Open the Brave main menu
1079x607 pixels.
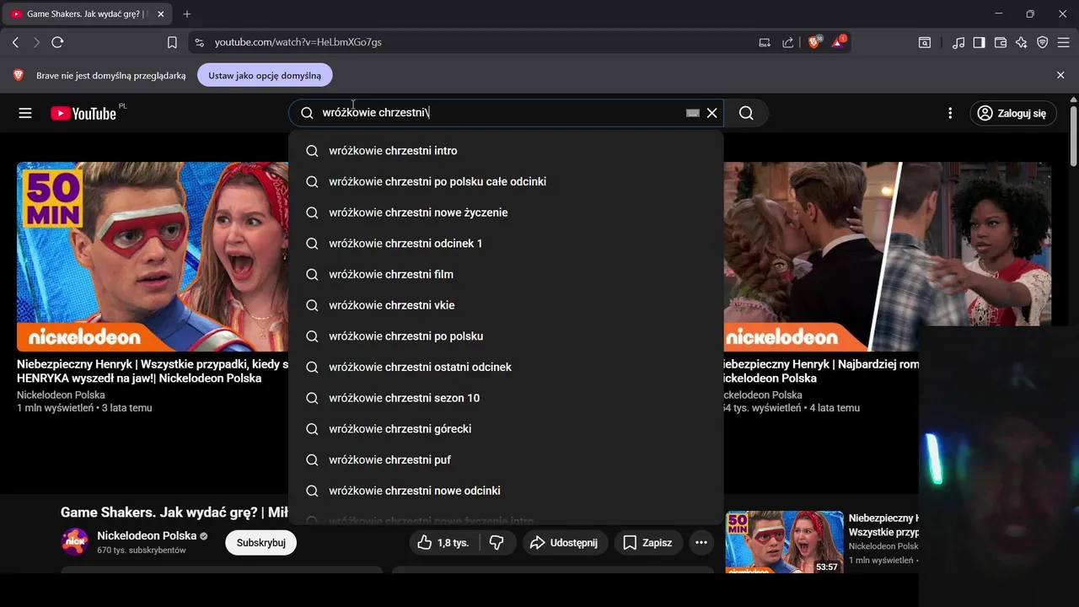click(1064, 42)
